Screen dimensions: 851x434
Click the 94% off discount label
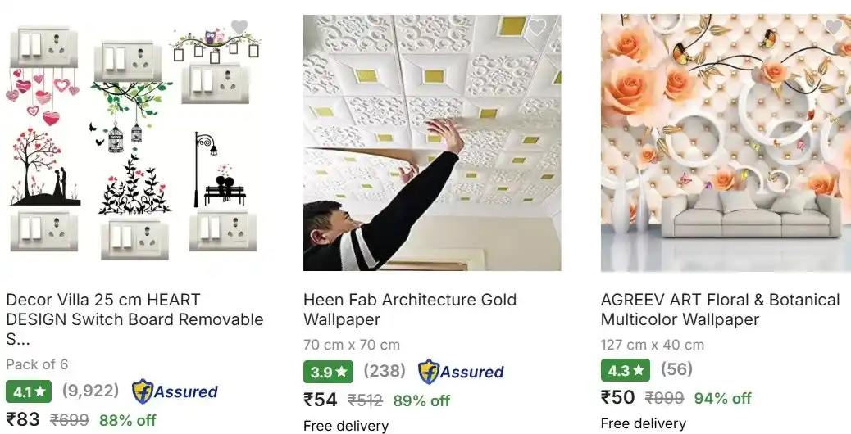[722, 398]
